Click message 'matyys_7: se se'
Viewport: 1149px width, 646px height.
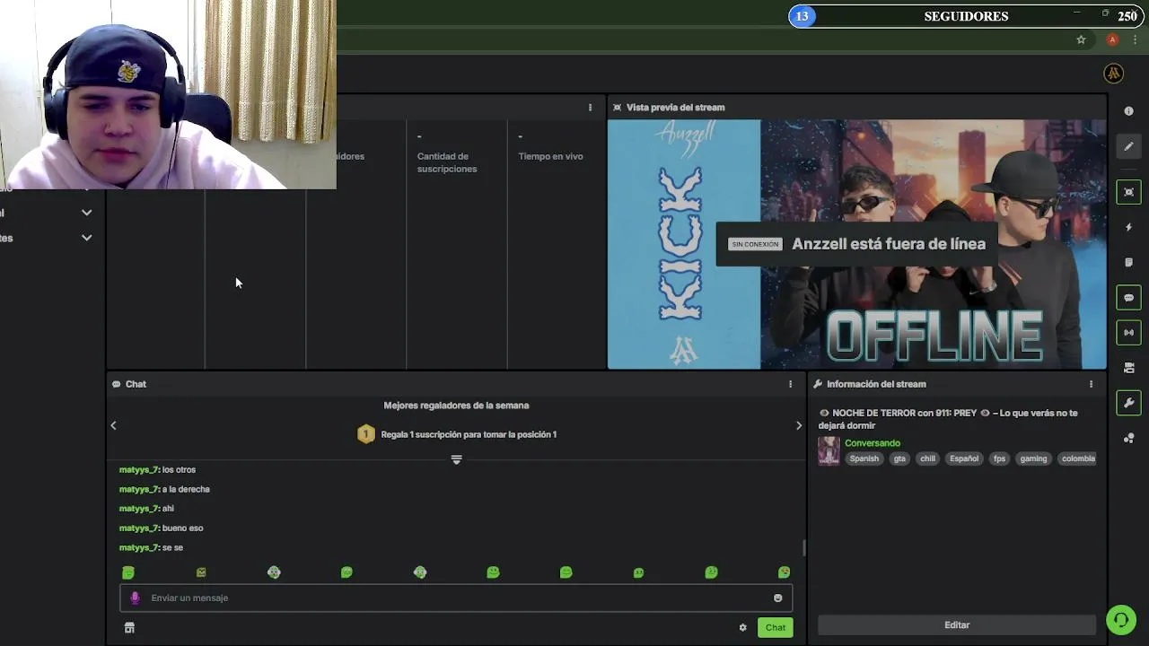pyautogui.click(x=151, y=547)
